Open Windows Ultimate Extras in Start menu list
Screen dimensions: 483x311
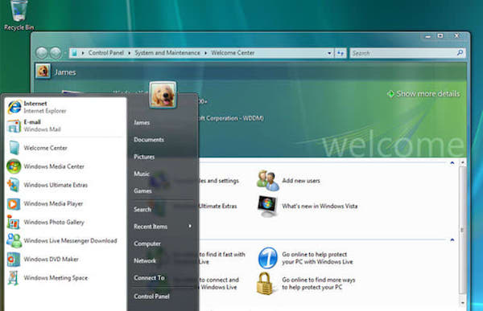pos(65,185)
